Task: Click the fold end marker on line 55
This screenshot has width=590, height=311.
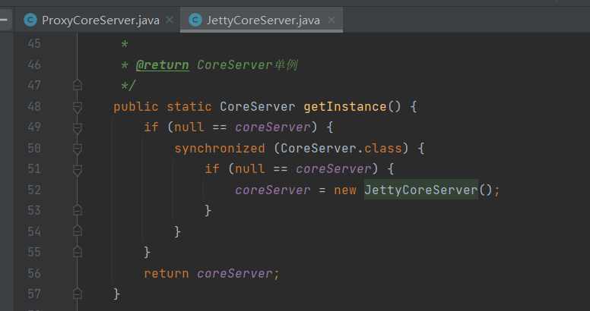Action: (77, 251)
